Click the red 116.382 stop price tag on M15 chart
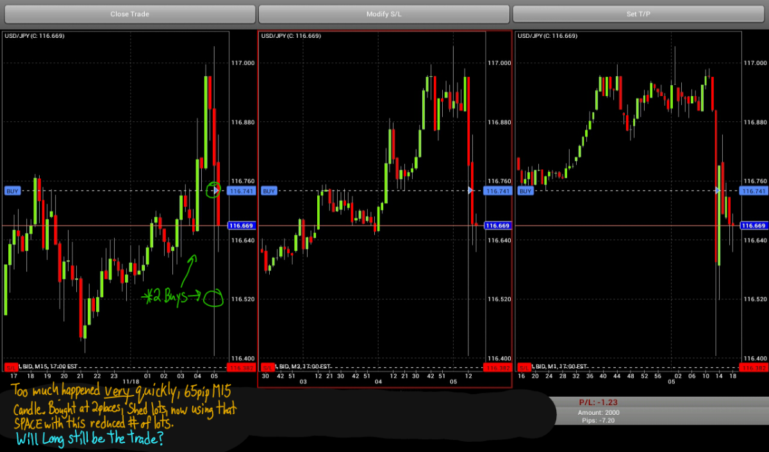The height and width of the screenshot is (452, 769). coord(241,368)
